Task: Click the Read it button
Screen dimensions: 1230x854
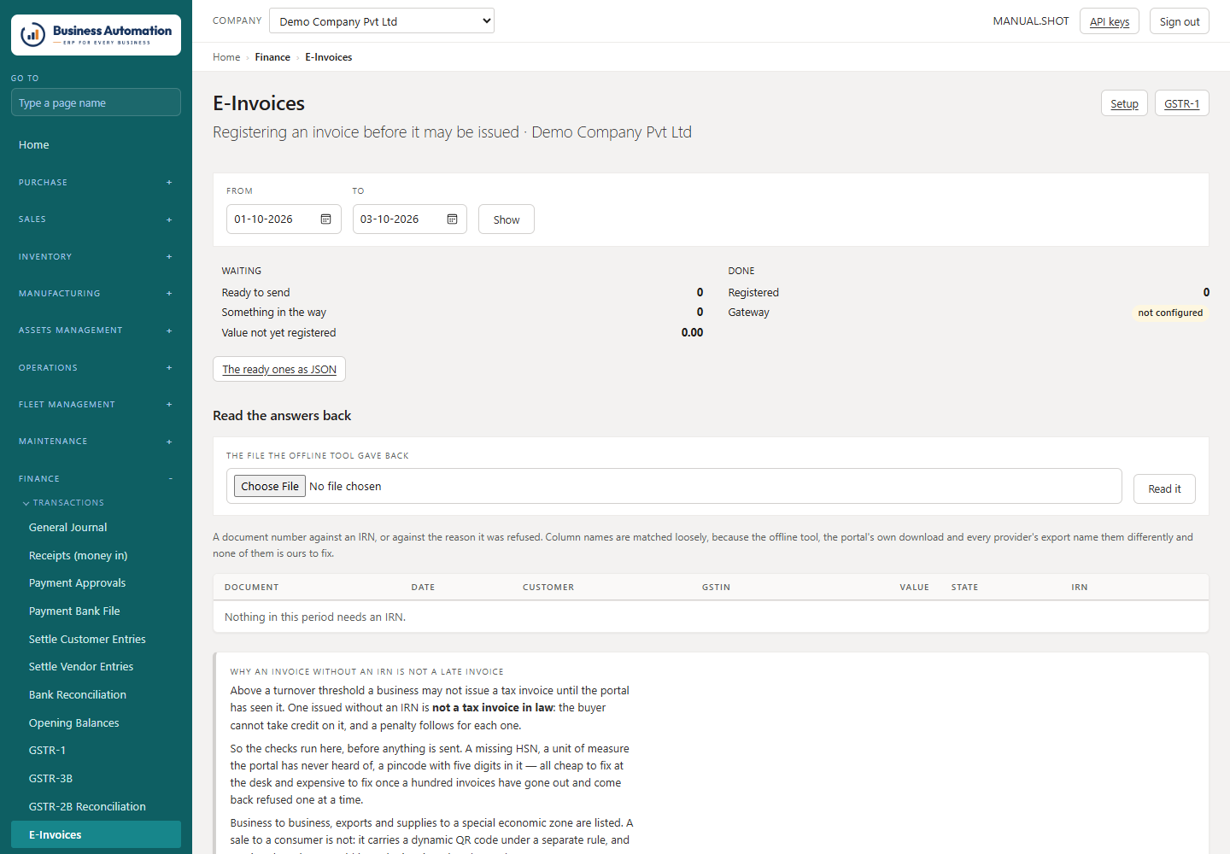Action: [1164, 488]
